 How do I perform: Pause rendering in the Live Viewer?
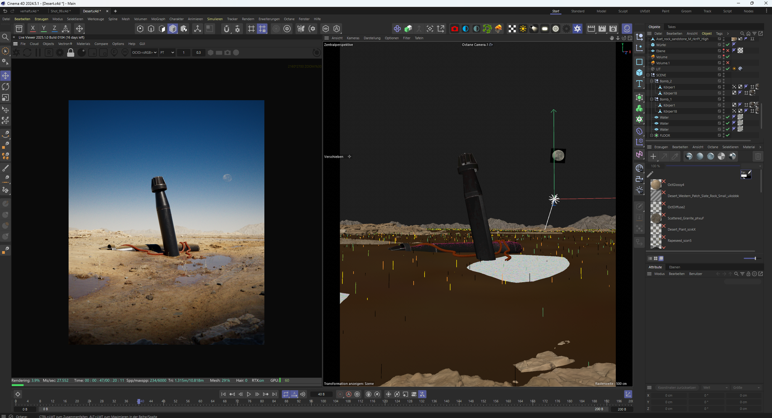(x=38, y=53)
